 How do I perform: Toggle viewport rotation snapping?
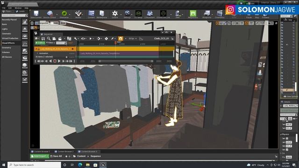[247, 23]
